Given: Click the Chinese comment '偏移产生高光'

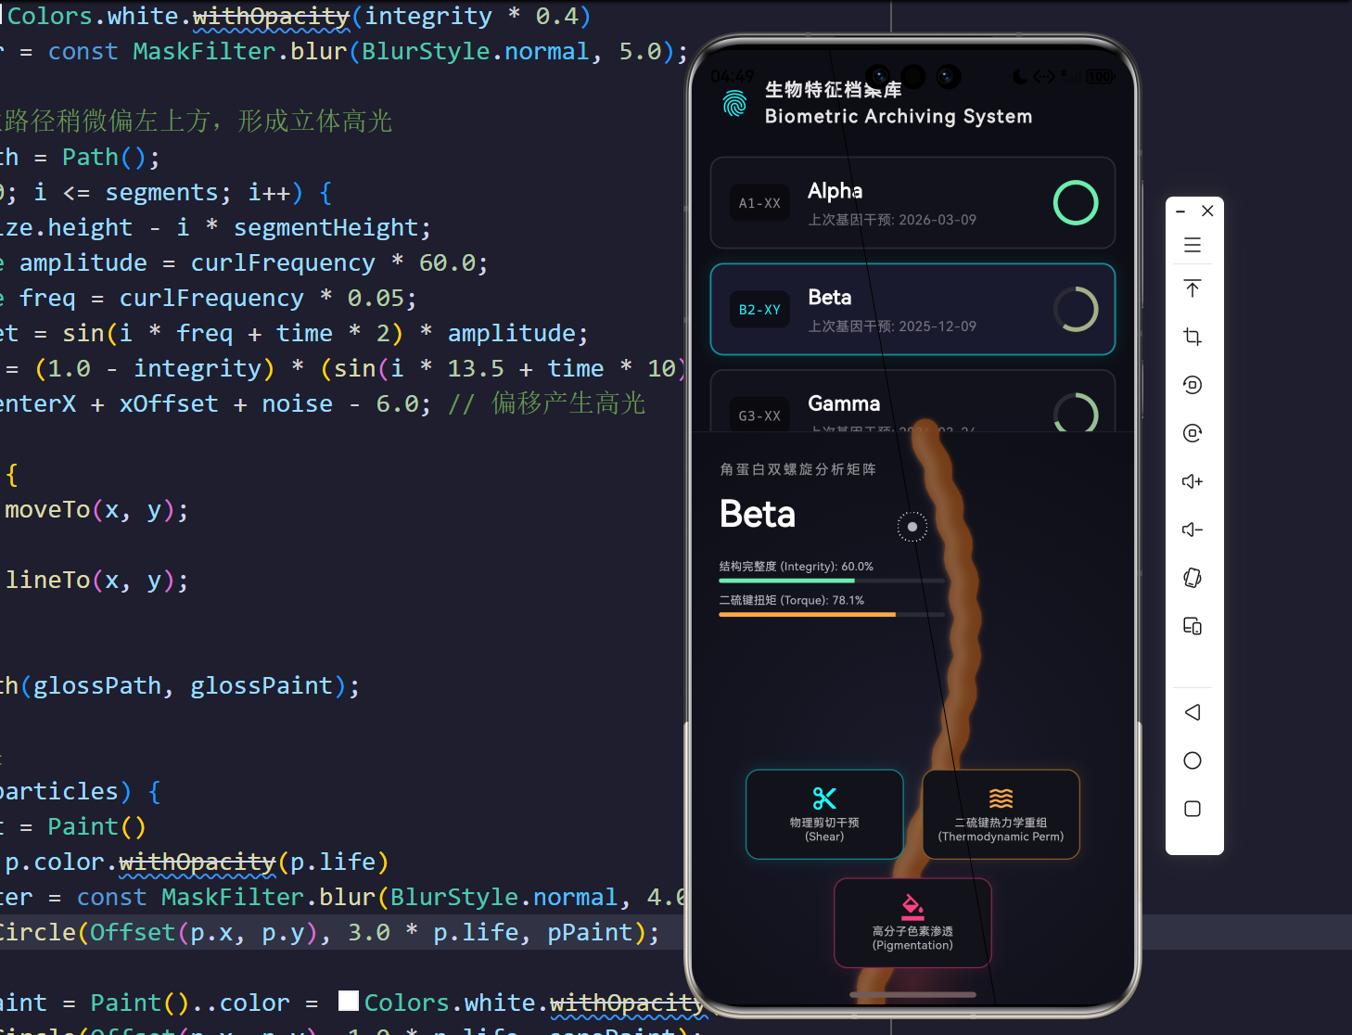Looking at the screenshot, I should point(568,403).
